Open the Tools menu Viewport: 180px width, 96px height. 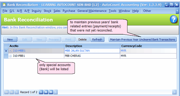112,11
